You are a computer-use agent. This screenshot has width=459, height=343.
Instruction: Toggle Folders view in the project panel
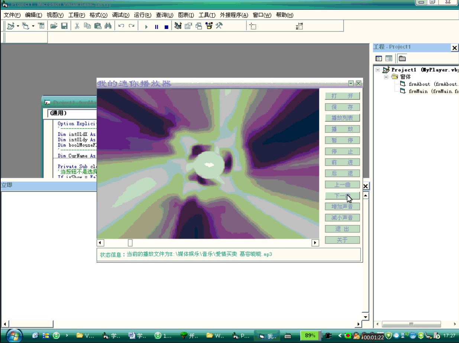[x=402, y=58]
